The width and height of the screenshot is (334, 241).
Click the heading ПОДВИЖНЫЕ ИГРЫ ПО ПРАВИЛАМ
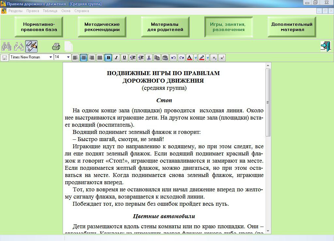163,73
